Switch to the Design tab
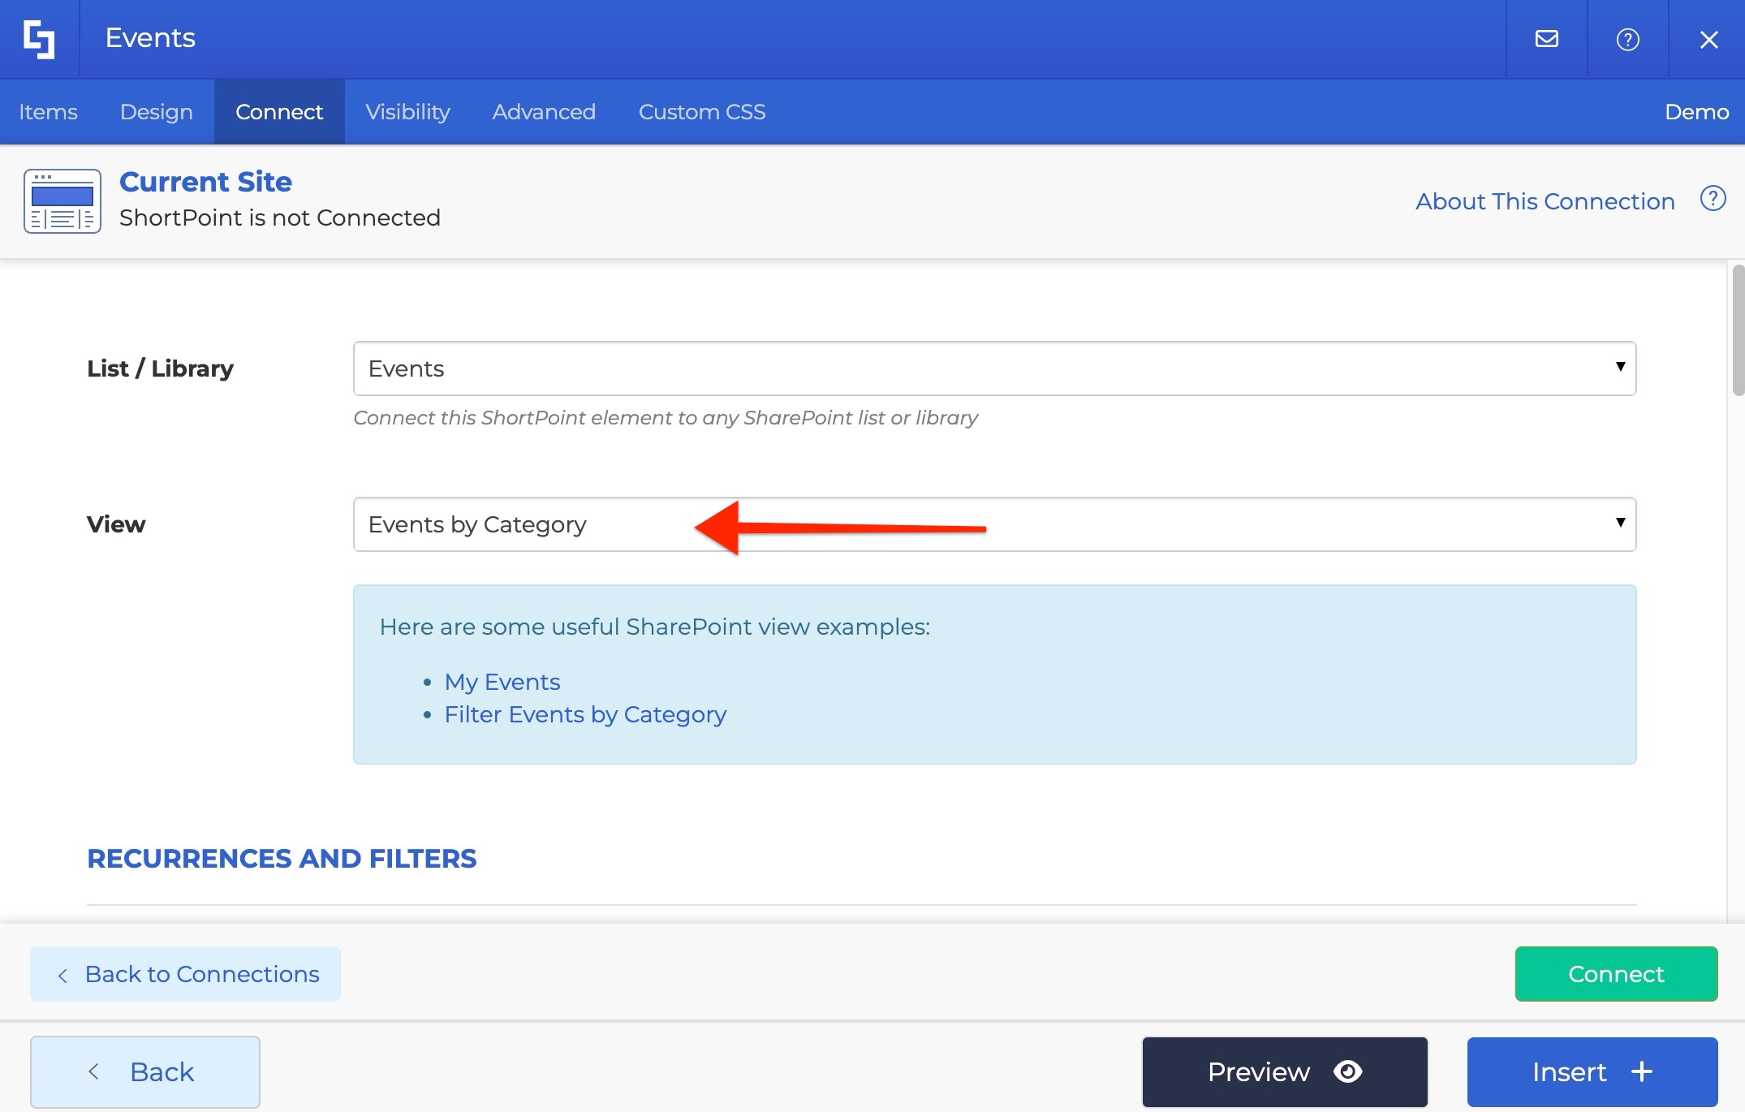Screen dimensions: 1745x1112 coord(156,112)
